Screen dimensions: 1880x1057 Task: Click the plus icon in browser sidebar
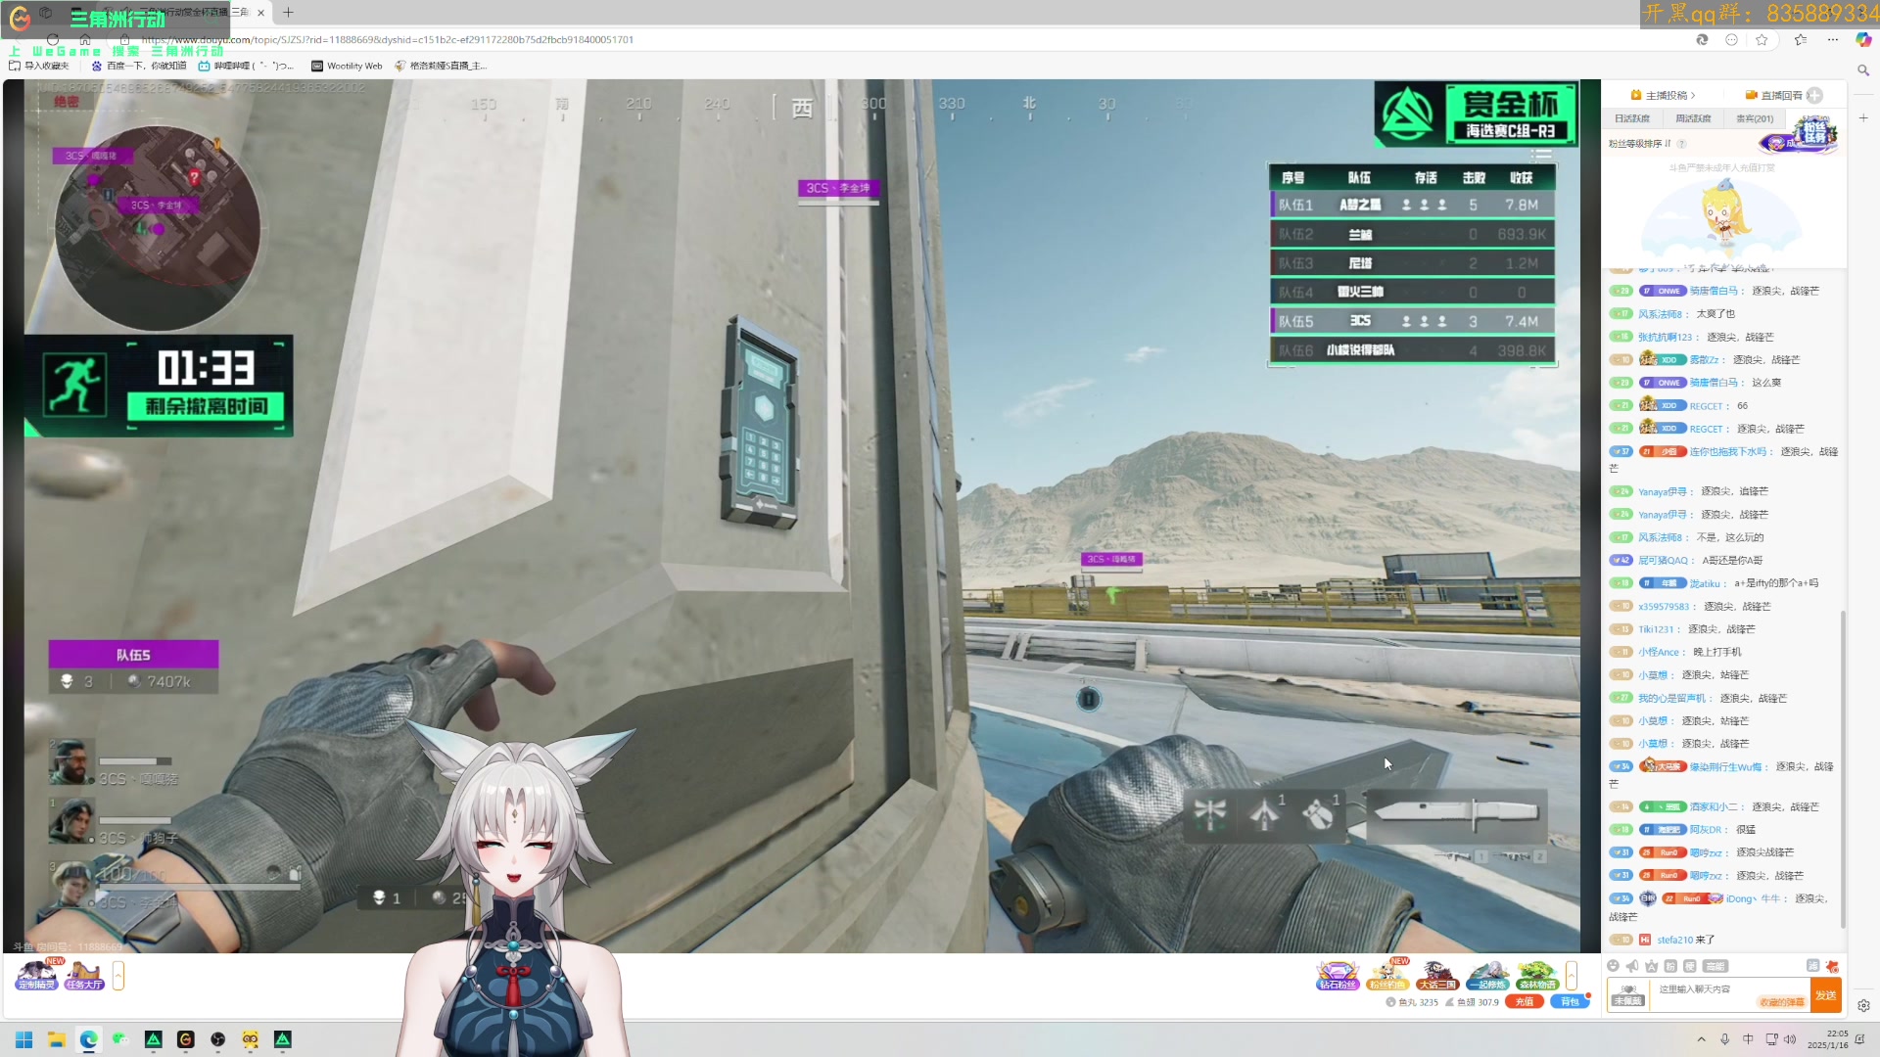click(1863, 117)
